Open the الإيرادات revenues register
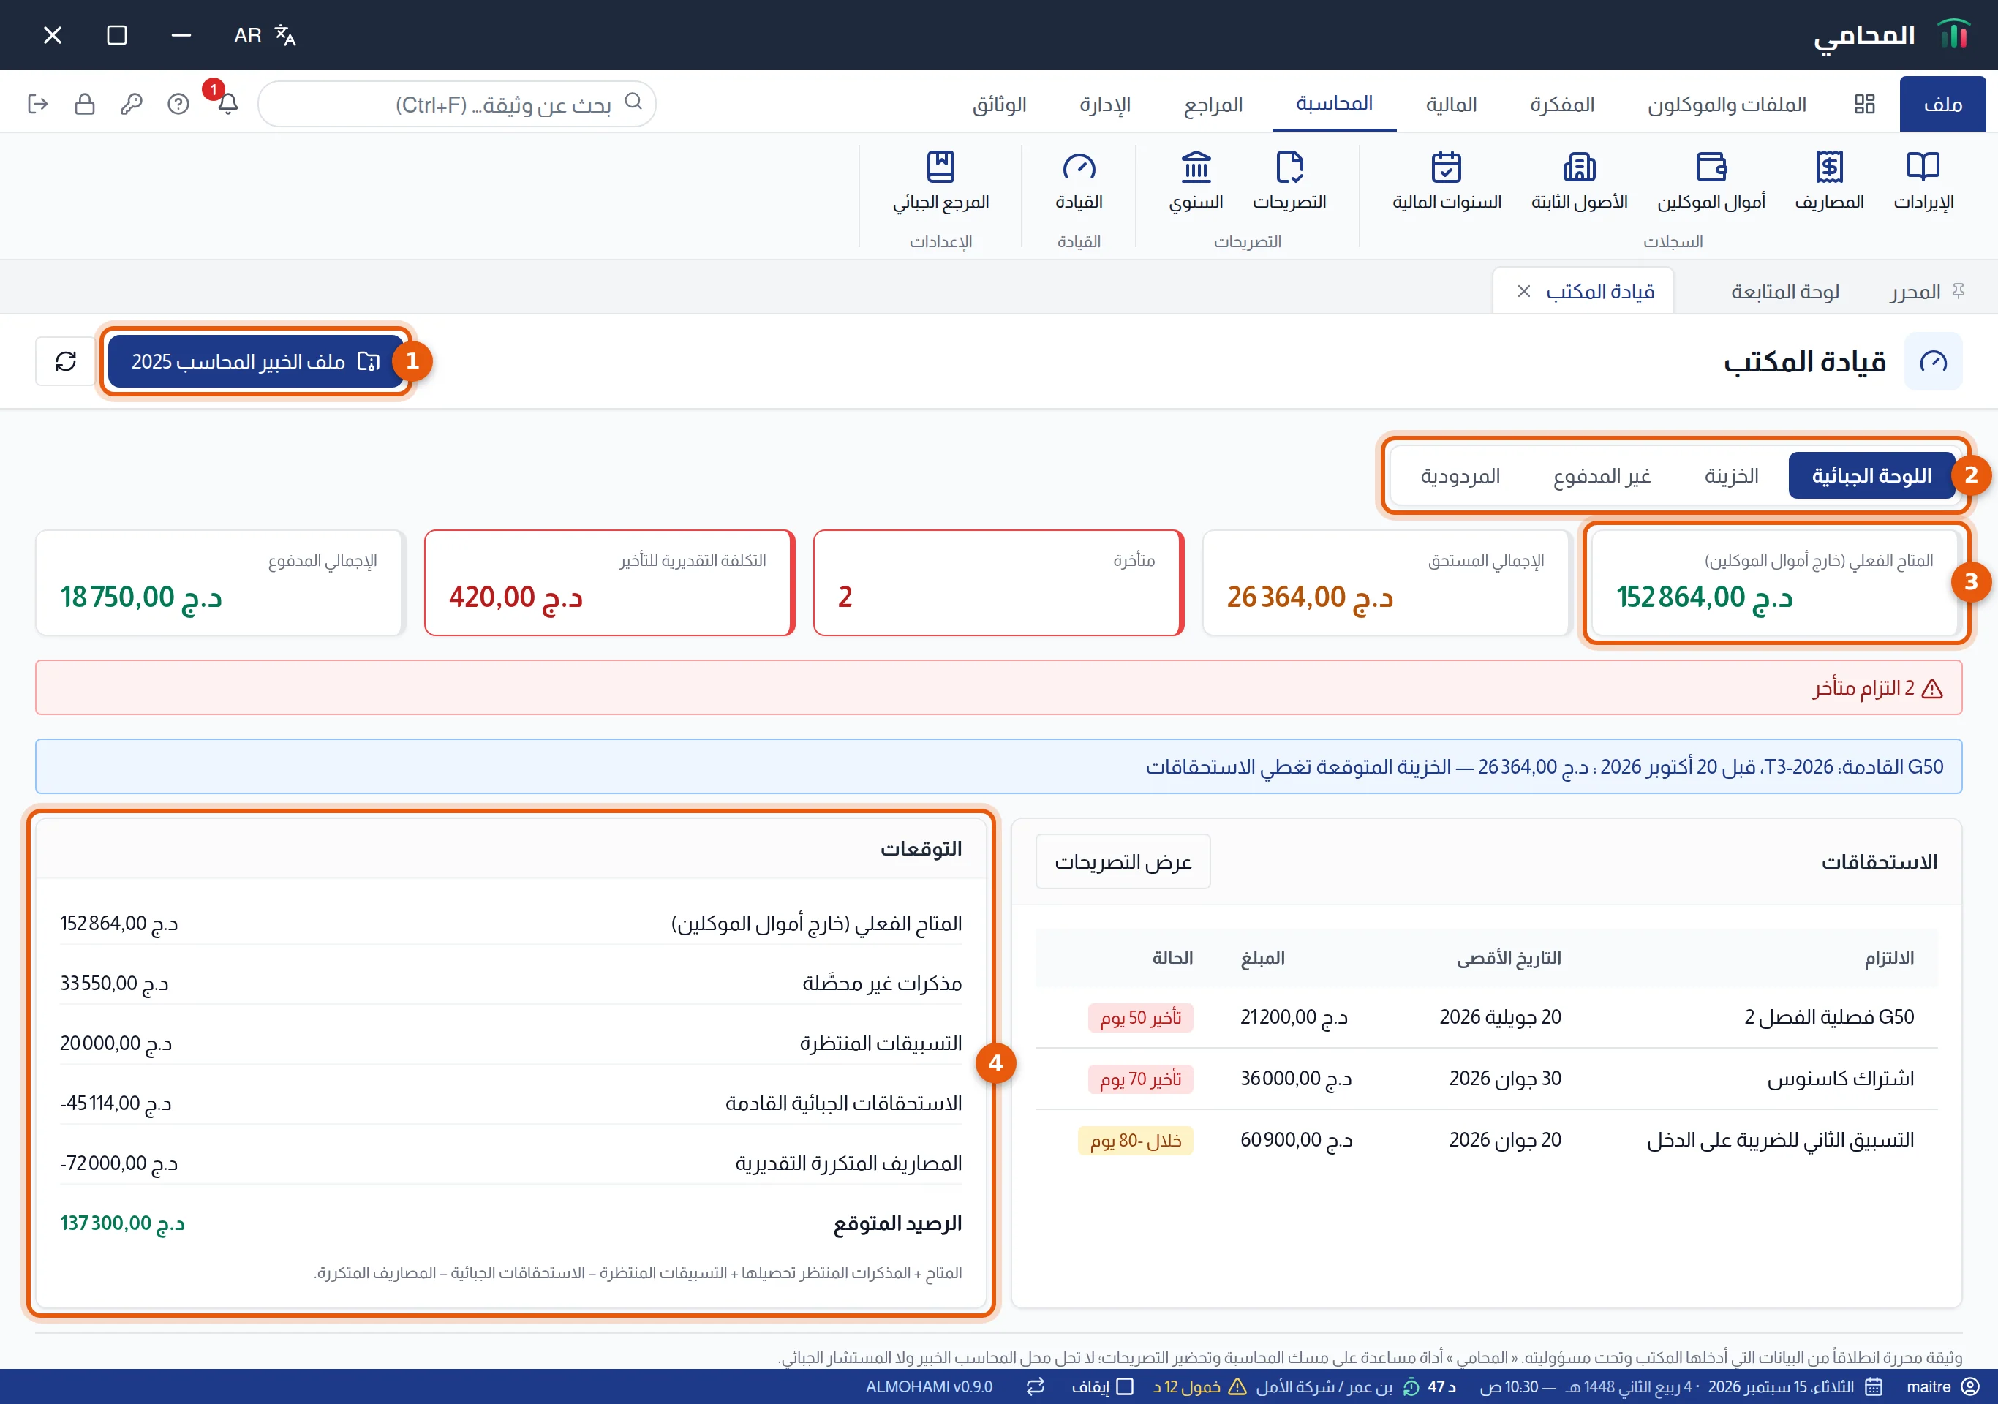Viewport: 1998px width, 1404px height. point(1923,180)
